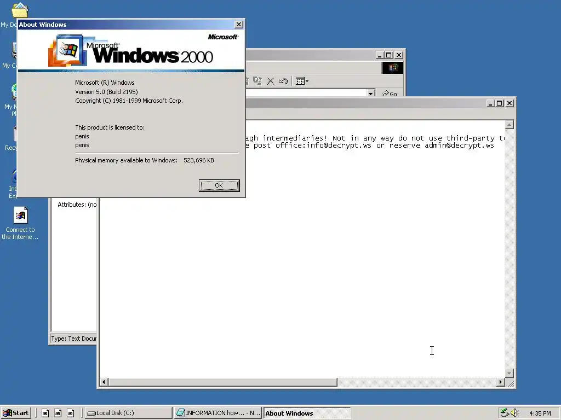Image resolution: width=561 pixels, height=420 pixels.
Task: Click OK in the About Windows dialog
Action: (x=219, y=185)
